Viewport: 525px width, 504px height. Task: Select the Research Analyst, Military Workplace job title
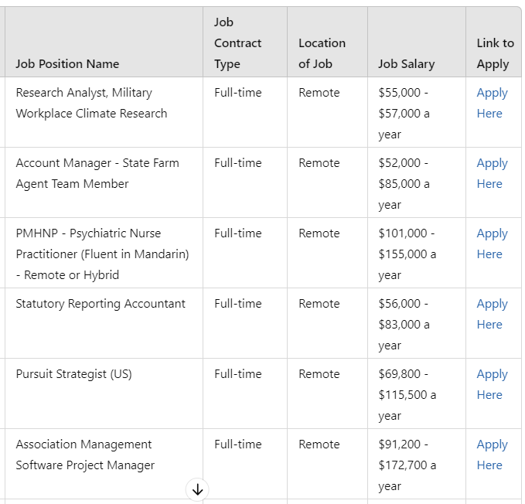(91, 103)
